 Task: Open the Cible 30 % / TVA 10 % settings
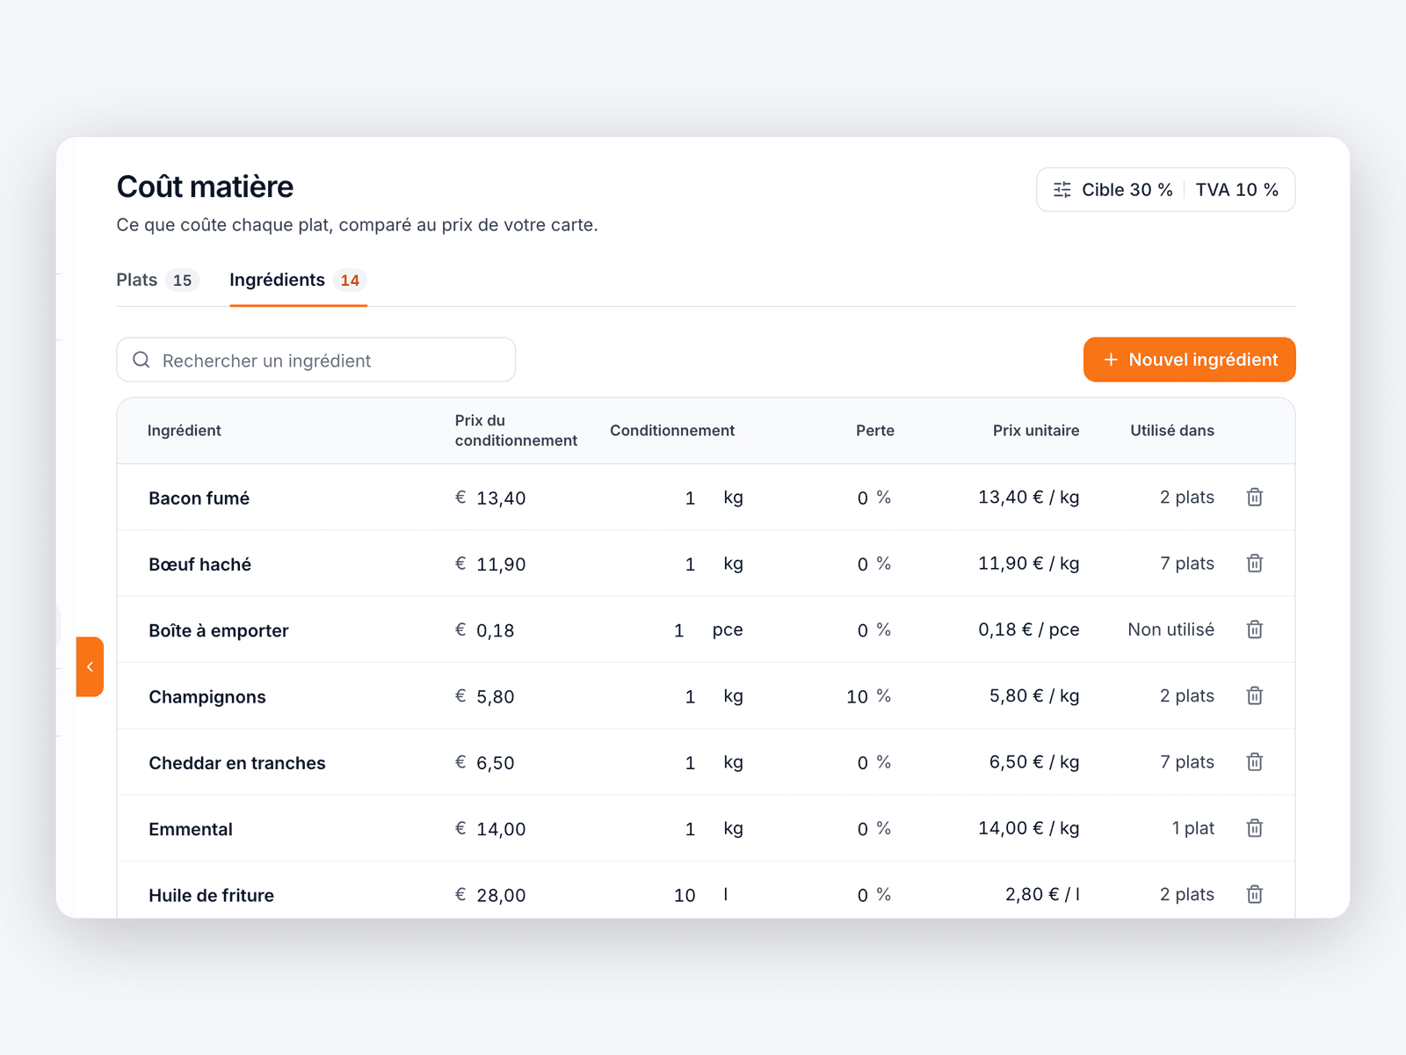(1165, 190)
